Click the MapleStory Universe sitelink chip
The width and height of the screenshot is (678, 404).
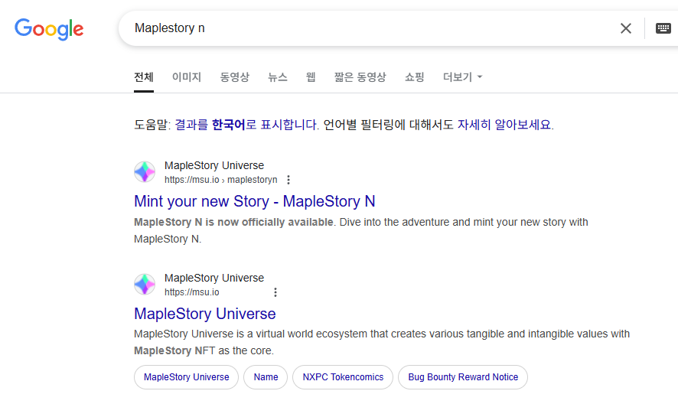pyautogui.click(x=187, y=377)
